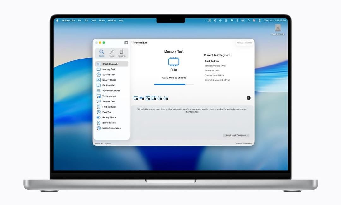The height and width of the screenshot is (205, 341).
Task: Open the File menu
Action: pos(80,20)
